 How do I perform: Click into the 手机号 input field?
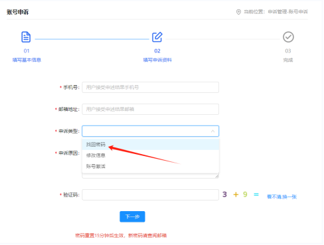[x=151, y=87]
